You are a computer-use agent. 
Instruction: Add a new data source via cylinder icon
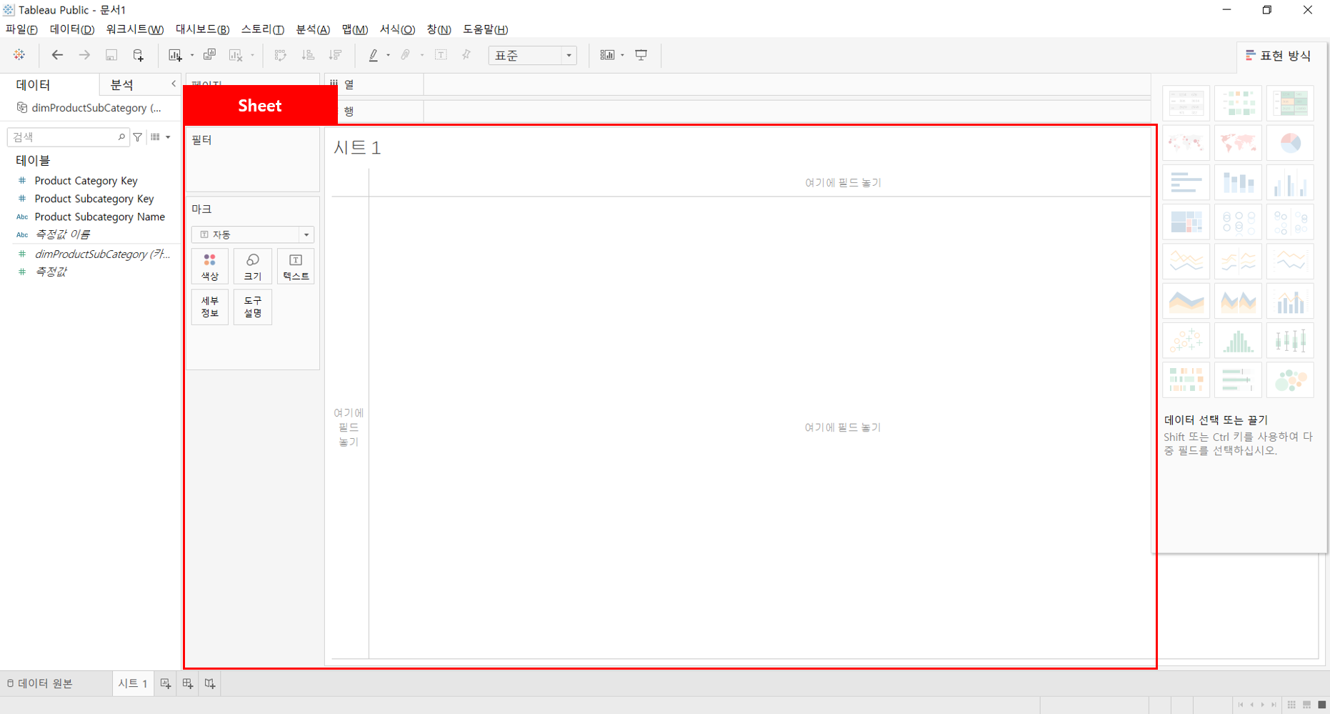(139, 55)
